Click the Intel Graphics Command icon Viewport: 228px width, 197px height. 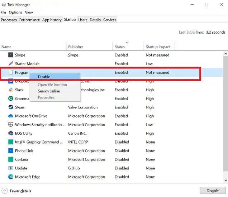coord(11,142)
